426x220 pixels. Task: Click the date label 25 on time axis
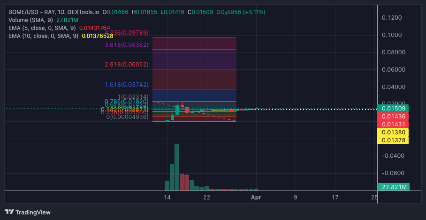coord(374,198)
